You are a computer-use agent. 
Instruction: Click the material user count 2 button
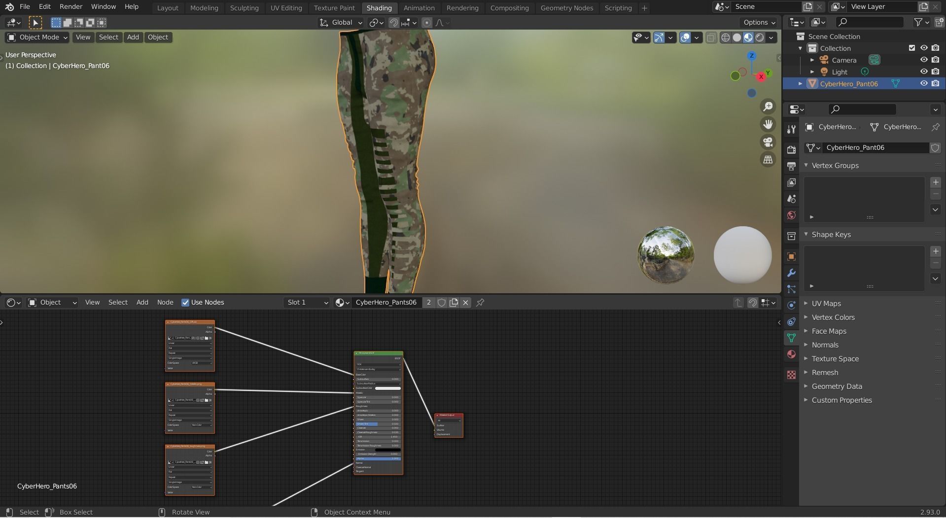(x=429, y=302)
